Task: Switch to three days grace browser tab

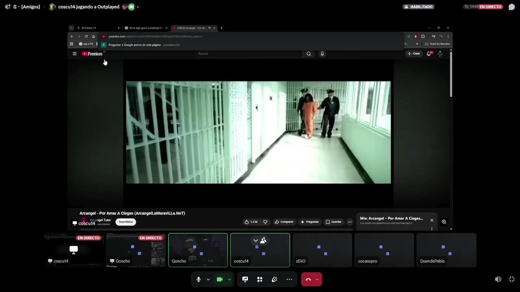Action: click(x=146, y=28)
